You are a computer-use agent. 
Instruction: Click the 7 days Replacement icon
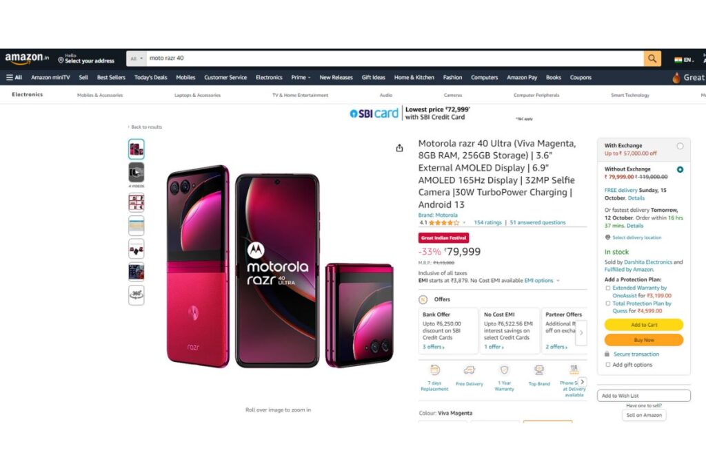(434, 370)
